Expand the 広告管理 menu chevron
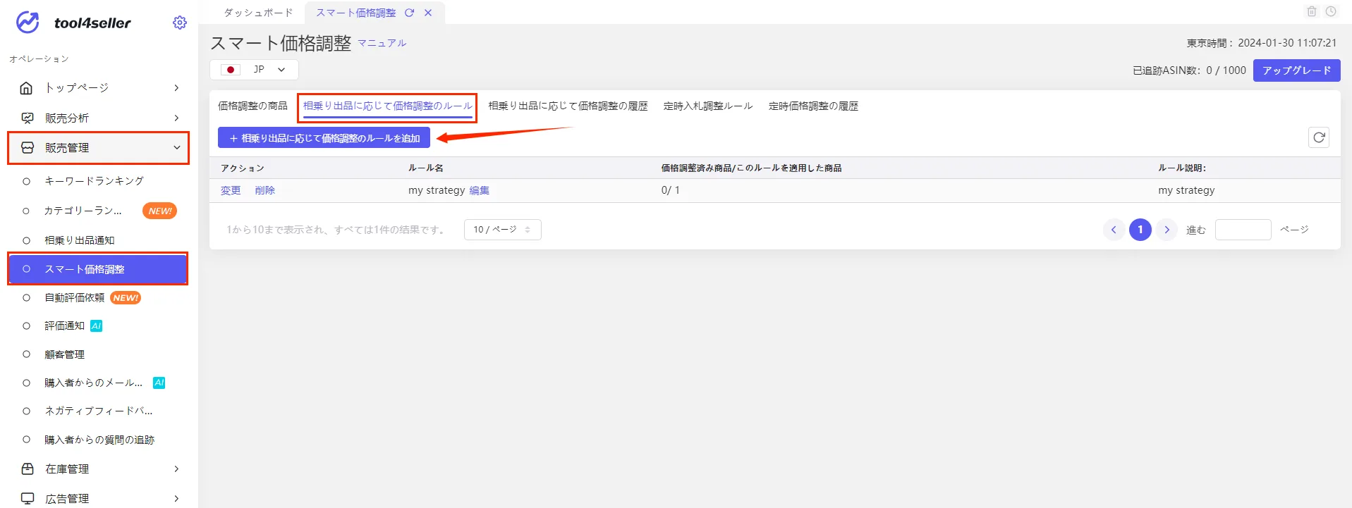This screenshot has height=508, width=1352. (x=176, y=499)
